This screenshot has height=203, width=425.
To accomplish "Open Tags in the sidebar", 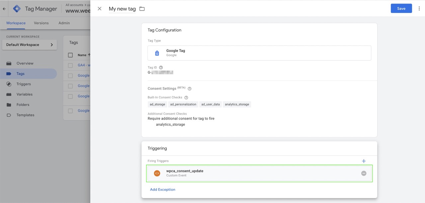I will (21, 74).
